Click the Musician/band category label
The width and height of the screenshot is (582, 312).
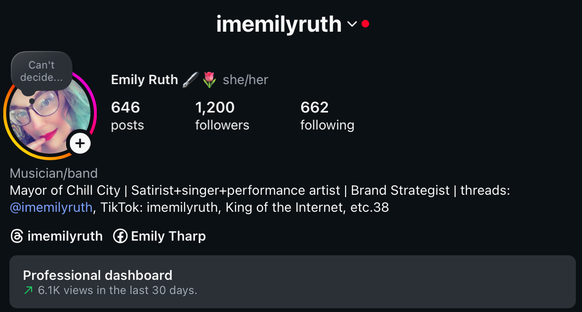(x=54, y=173)
